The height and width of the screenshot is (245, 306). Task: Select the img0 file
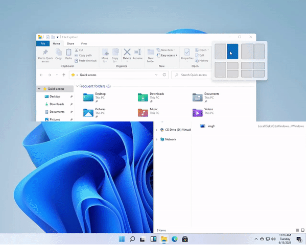point(207,126)
